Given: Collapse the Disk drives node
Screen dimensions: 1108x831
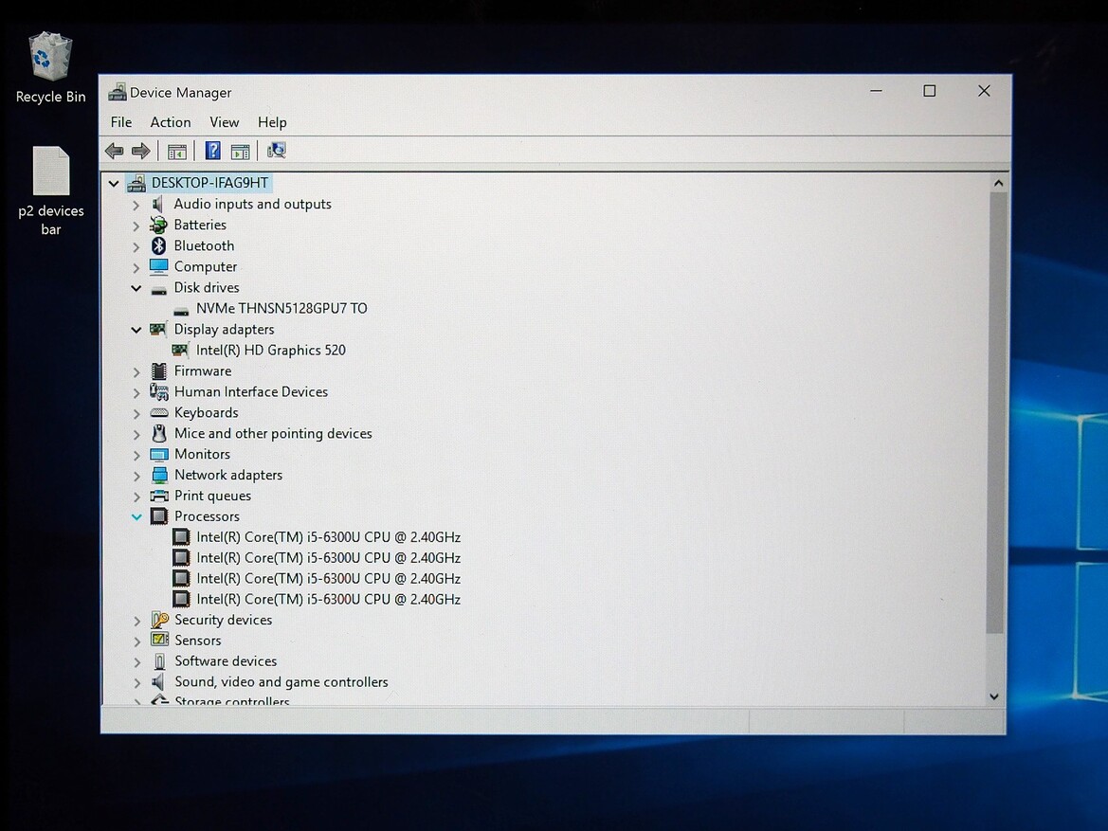Looking at the screenshot, I should click(x=136, y=288).
